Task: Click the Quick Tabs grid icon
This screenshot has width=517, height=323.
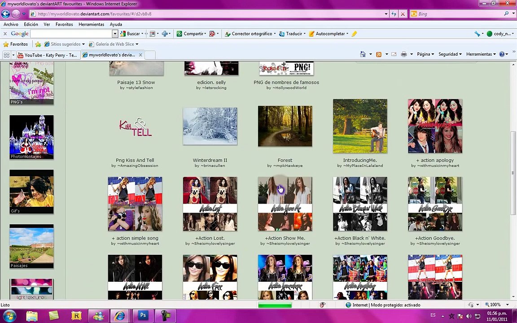Action: (x=7, y=55)
